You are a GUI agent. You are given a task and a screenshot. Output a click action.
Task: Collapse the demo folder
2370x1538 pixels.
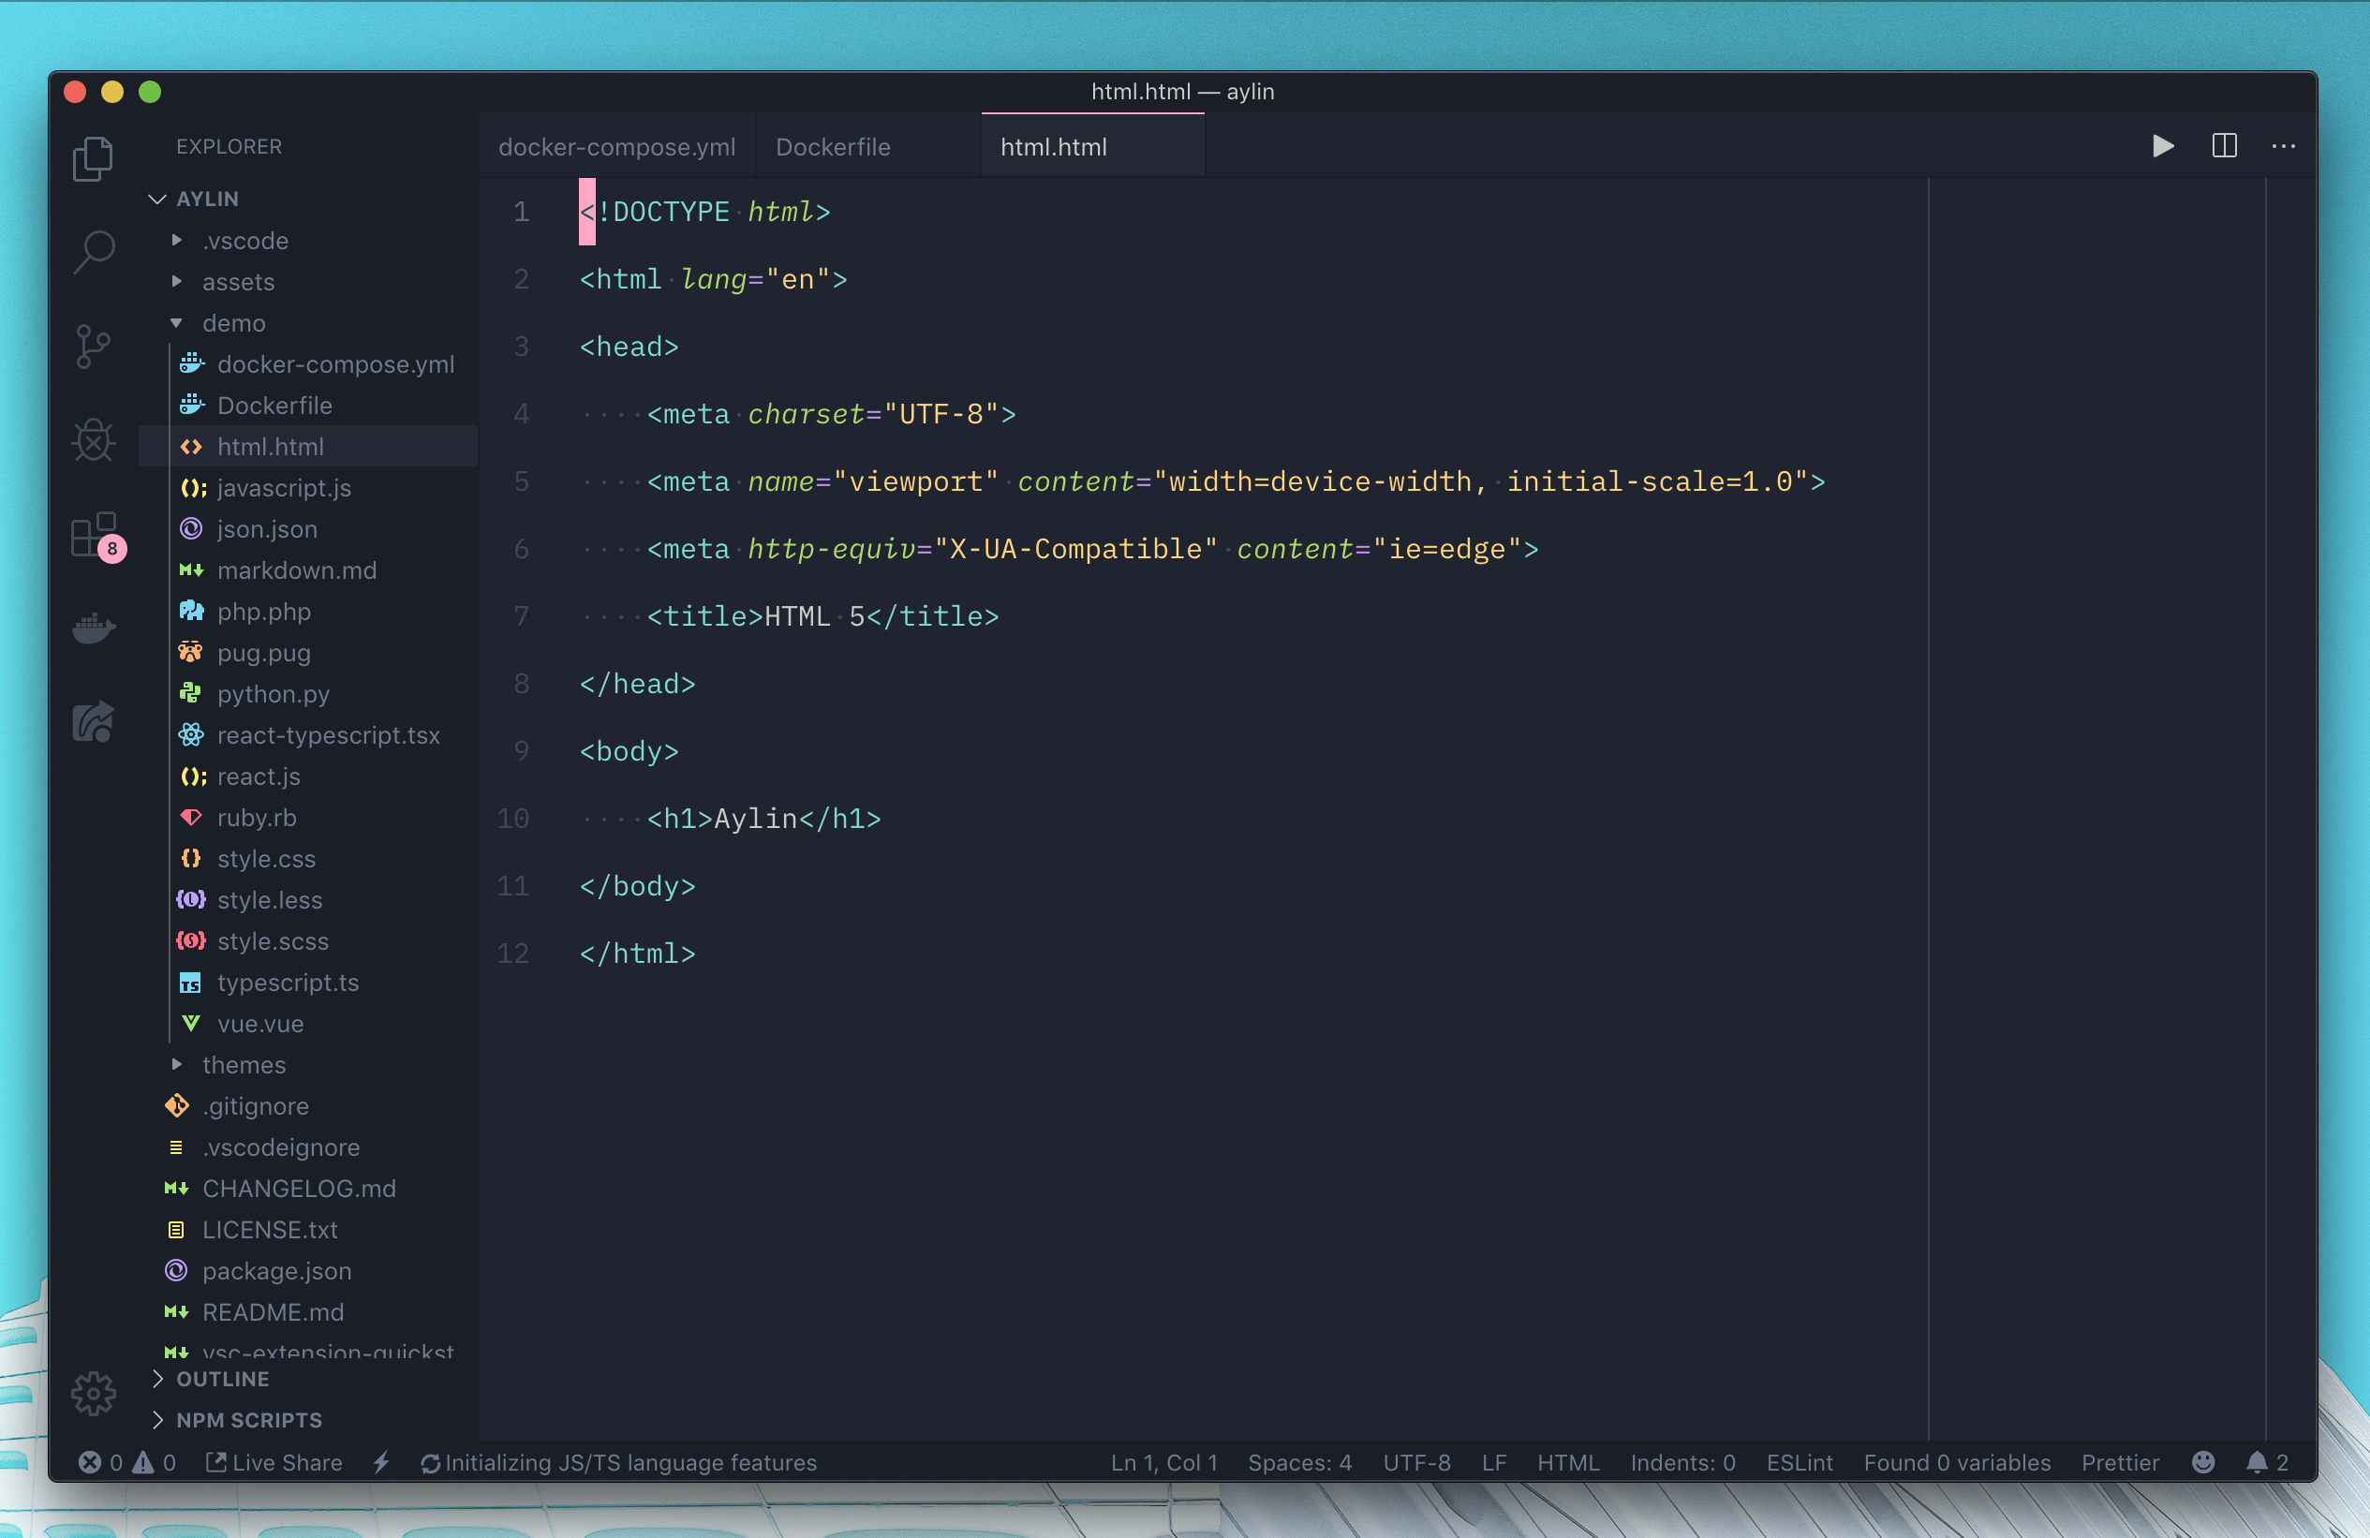pyautogui.click(x=233, y=322)
